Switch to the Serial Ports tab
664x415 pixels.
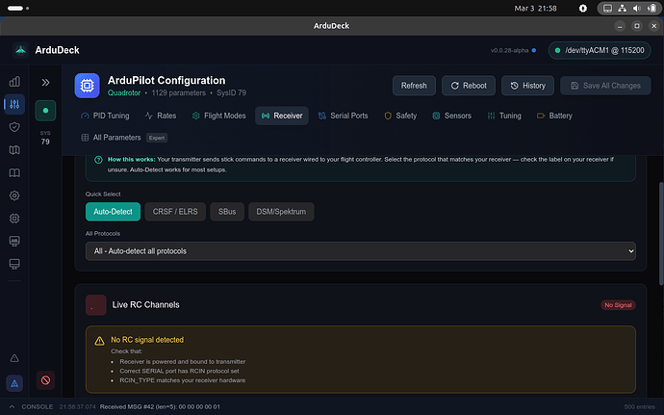coord(342,116)
